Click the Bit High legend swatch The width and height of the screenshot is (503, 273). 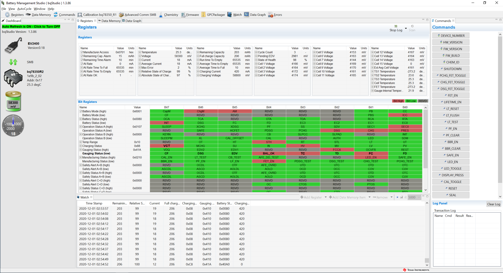point(398,101)
